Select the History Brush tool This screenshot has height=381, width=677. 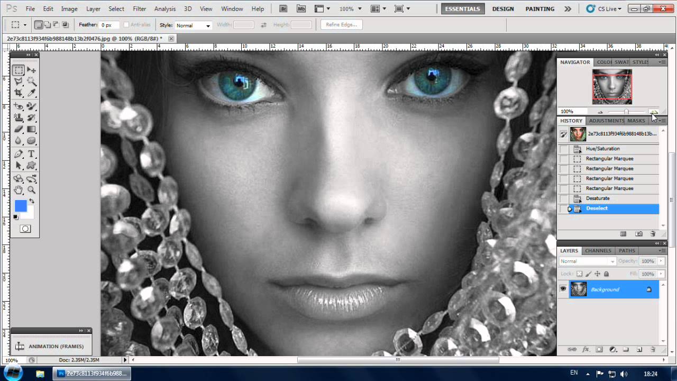point(32,117)
